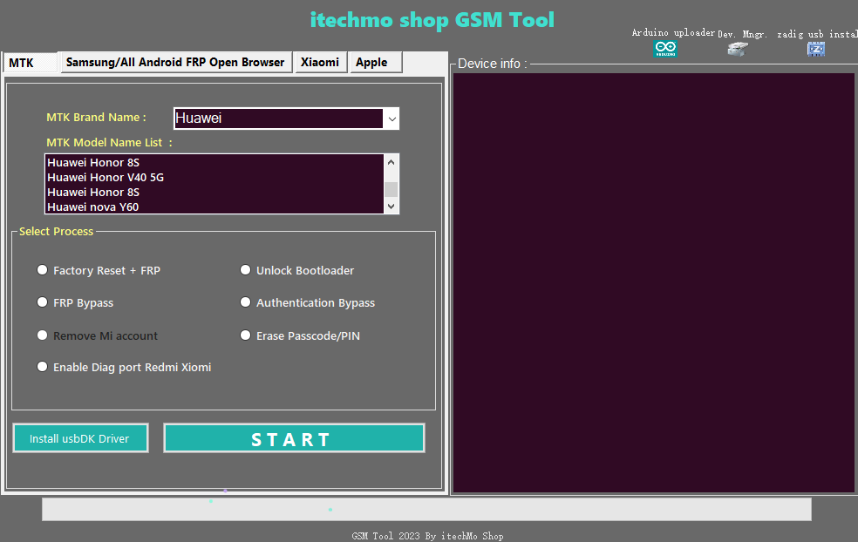Enable Authentication Bypass option
The image size is (858, 542).
246,302
